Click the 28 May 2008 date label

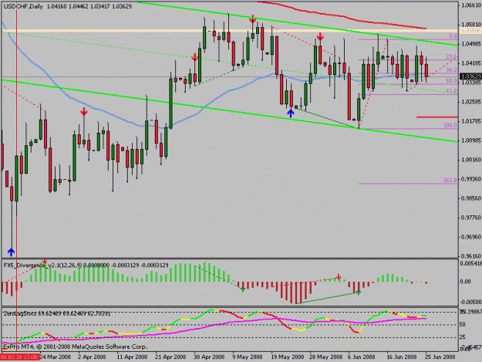click(x=326, y=357)
